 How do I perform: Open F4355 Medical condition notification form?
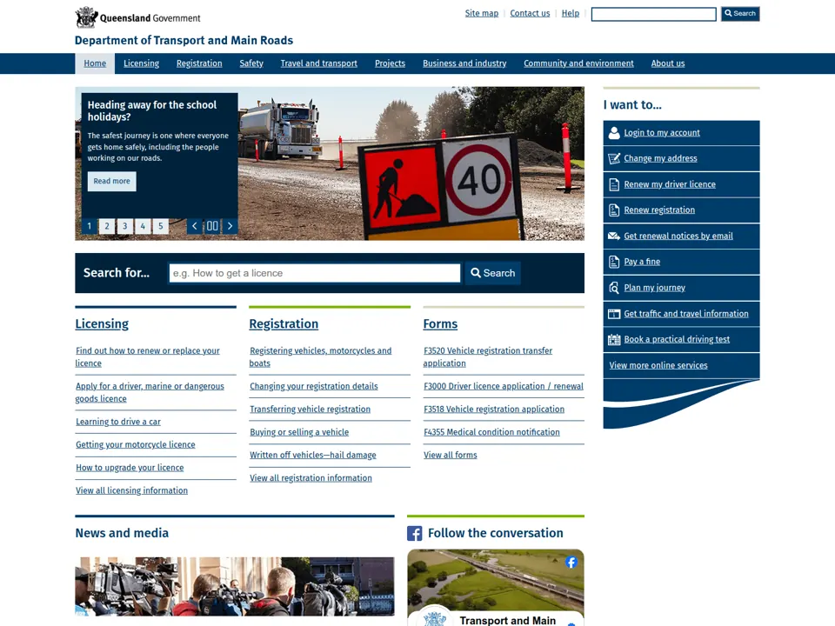[491, 432]
